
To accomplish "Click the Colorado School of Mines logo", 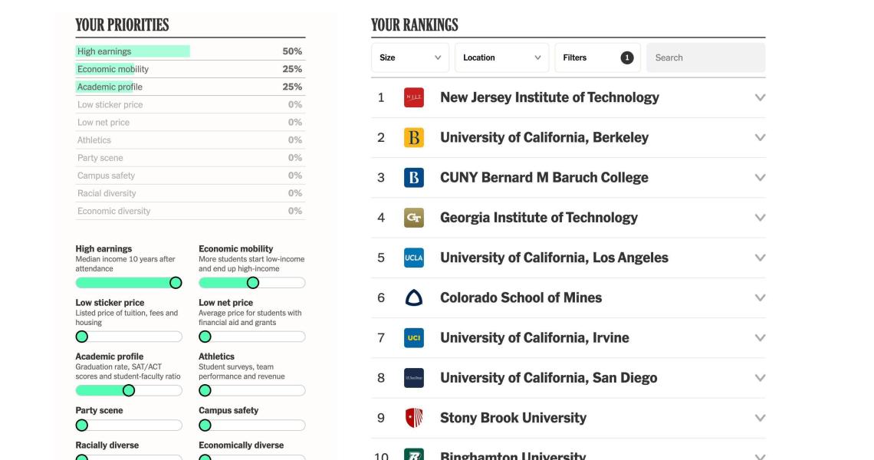I will pos(413,297).
